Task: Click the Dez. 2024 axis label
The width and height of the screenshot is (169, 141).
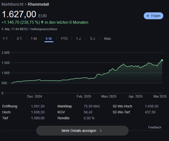Action: (35, 96)
